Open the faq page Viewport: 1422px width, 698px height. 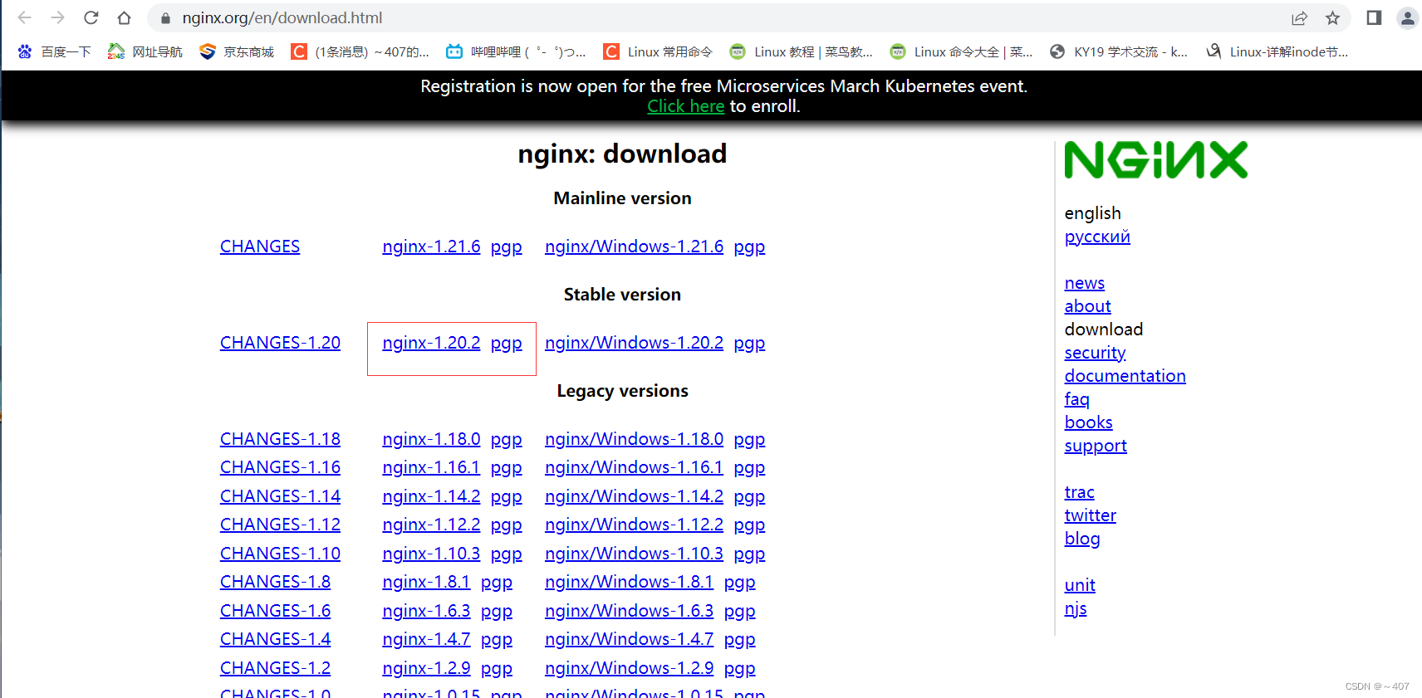tap(1076, 399)
